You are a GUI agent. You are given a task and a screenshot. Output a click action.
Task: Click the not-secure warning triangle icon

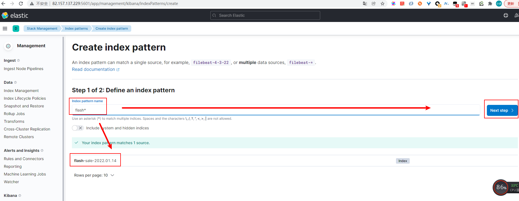point(32,4)
